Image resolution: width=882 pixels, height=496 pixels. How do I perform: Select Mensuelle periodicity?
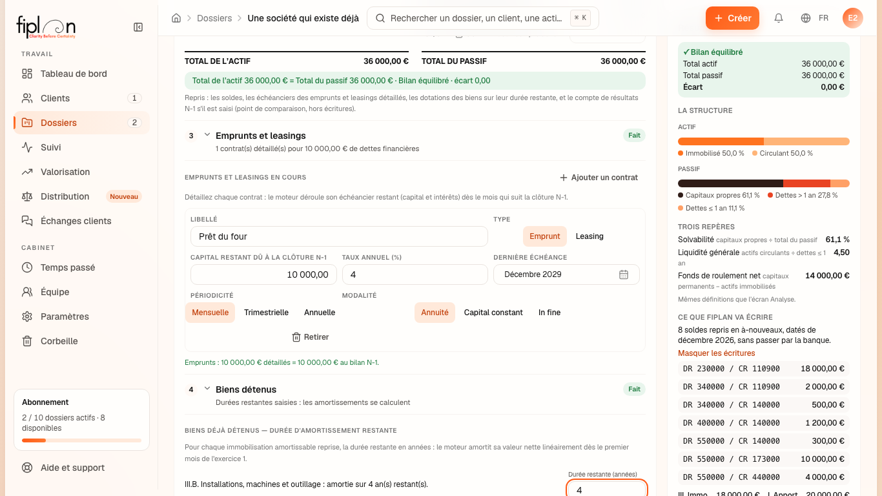210,313
